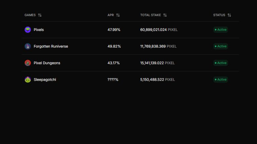
Task: Click Active badge for Forgotten Runiverse
Action: pyautogui.click(x=221, y=46)
